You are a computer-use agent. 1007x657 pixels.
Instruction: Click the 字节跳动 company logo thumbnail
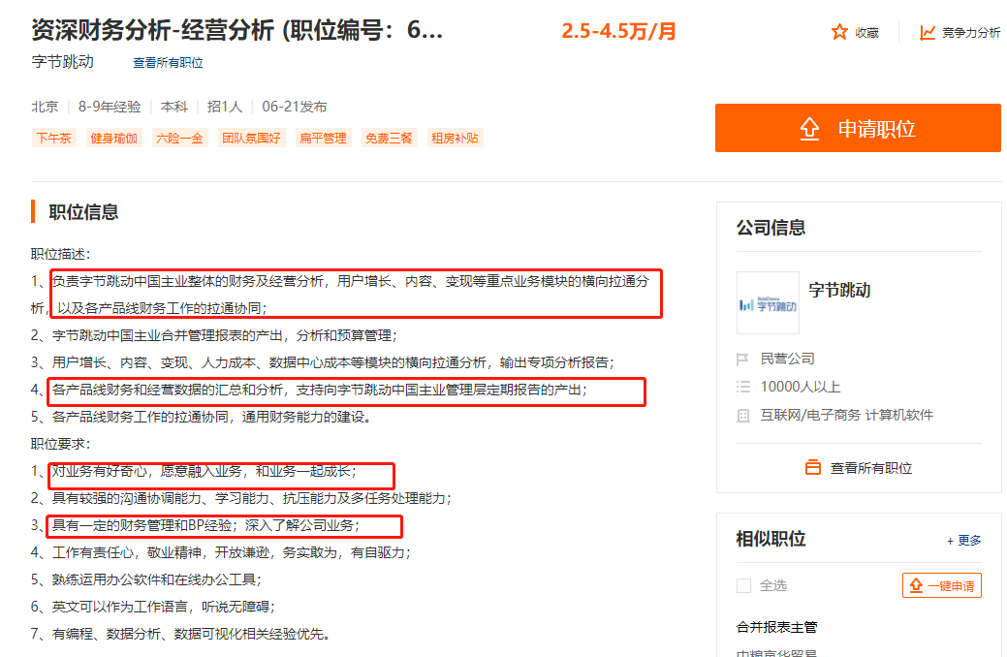(768, 302)
